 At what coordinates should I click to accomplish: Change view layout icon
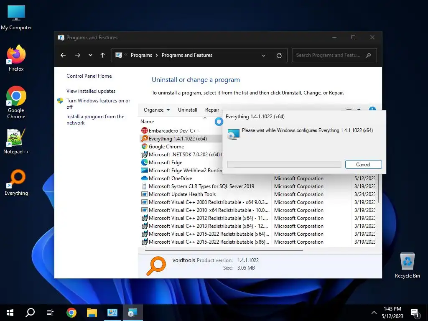(x=349, y=109)
